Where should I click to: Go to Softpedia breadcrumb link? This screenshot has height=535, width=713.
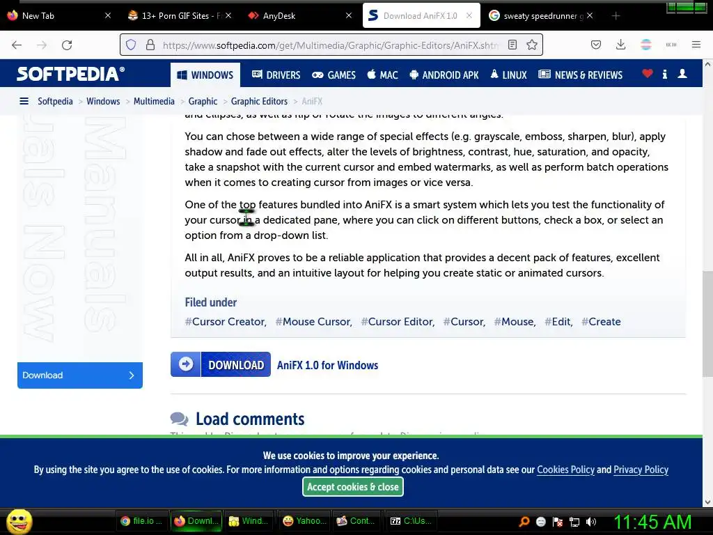[x=55, y=101]
